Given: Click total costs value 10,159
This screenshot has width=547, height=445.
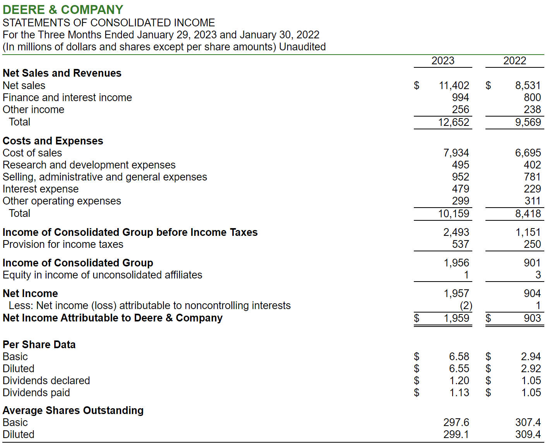Looking at the screenshot, I should coord(453,213).
